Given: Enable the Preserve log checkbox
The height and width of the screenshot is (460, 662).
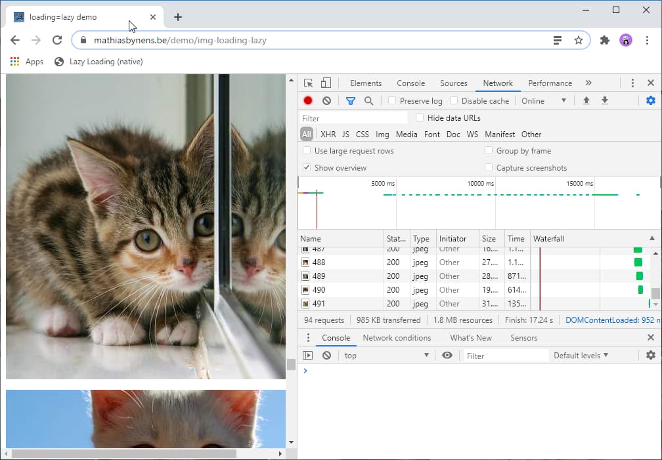Looking at the screenshot, I should [392, 101].
